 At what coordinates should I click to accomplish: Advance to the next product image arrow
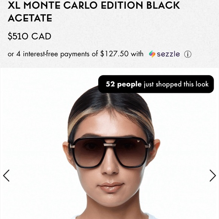tap(213, 176)
